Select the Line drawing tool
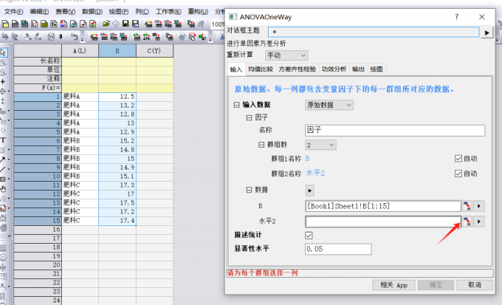The height and width of the screenshot is (305, 502). (2, 169)
